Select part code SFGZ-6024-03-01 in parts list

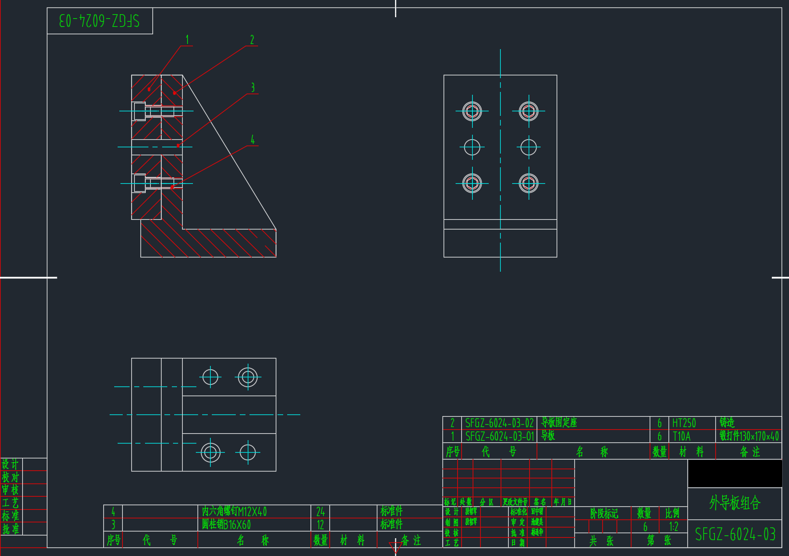coord(499,436)
